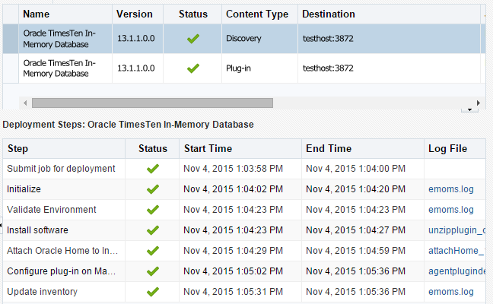Click status checkmark for Install software step
Viewport: 493px width, 304px height.
pos(152,230)
